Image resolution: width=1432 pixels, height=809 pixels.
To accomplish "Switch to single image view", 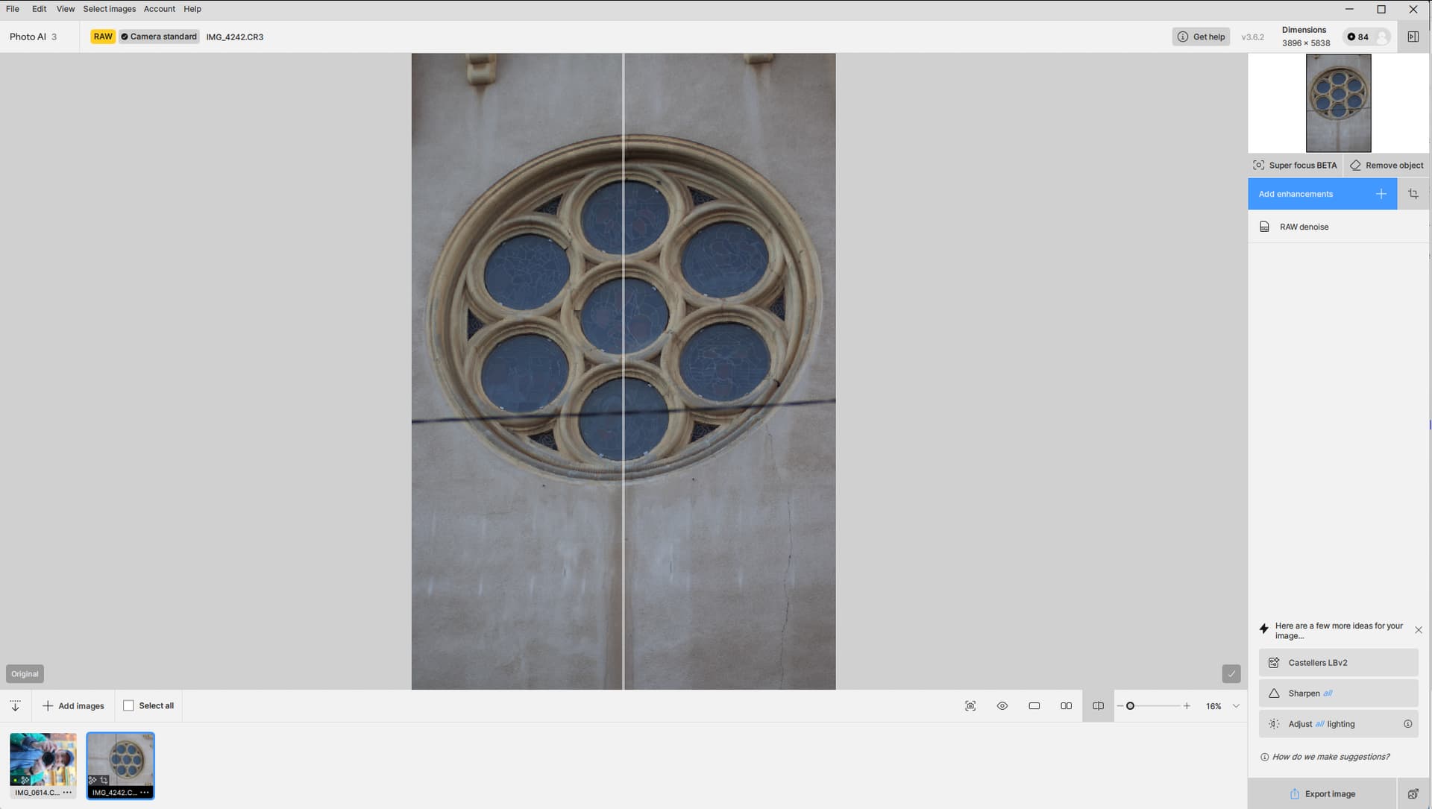I will [x=1034, y=706].
